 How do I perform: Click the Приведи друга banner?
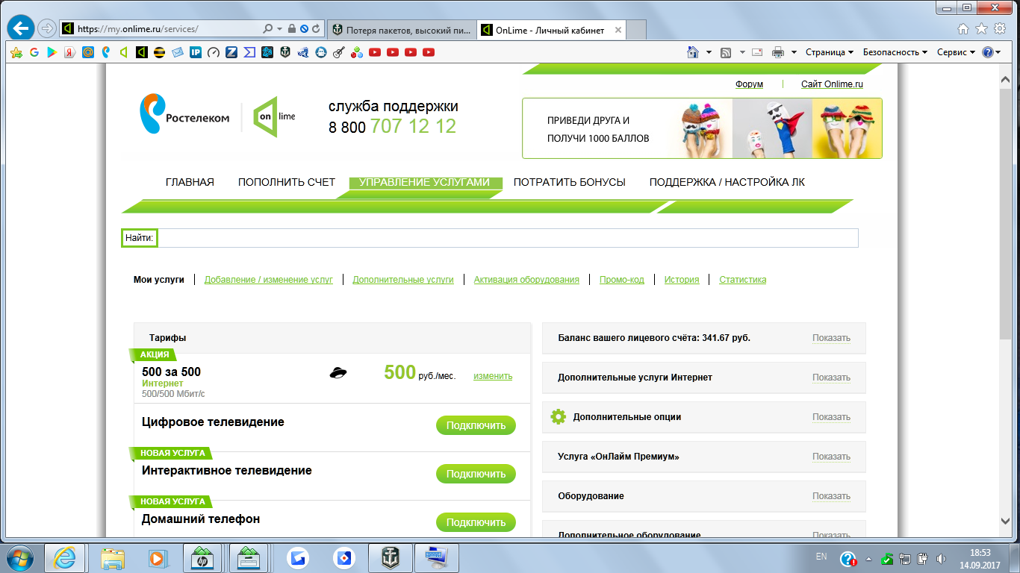pyautogui.click(x=702, y=128)
